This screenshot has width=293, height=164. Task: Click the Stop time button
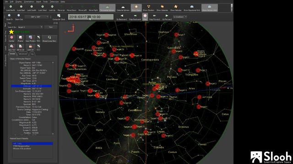click(145, 17)
